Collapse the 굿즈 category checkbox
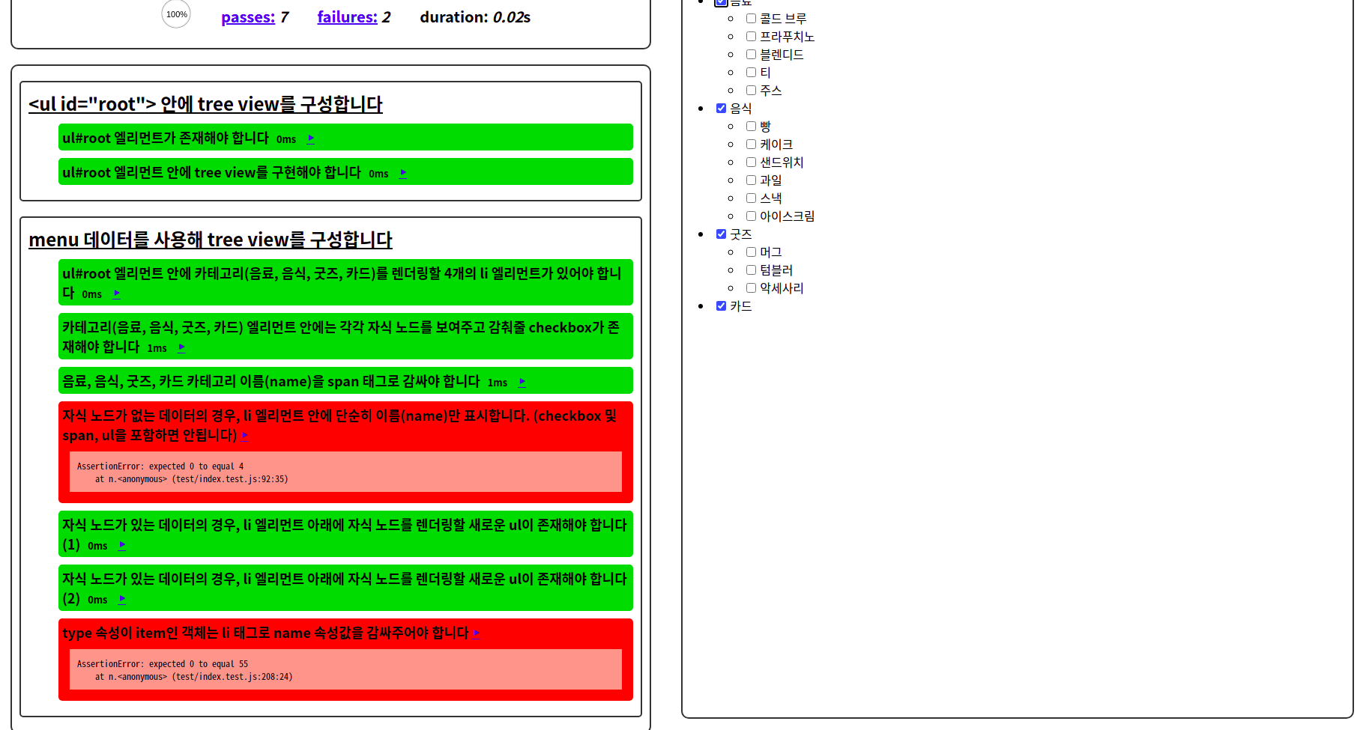Viewport: 1366px width, 730px height. [721, 234]
